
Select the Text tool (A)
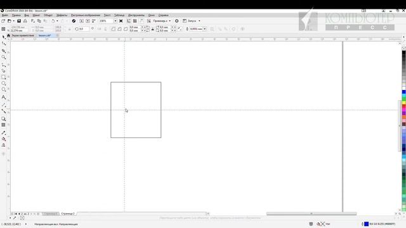[4, 97]
